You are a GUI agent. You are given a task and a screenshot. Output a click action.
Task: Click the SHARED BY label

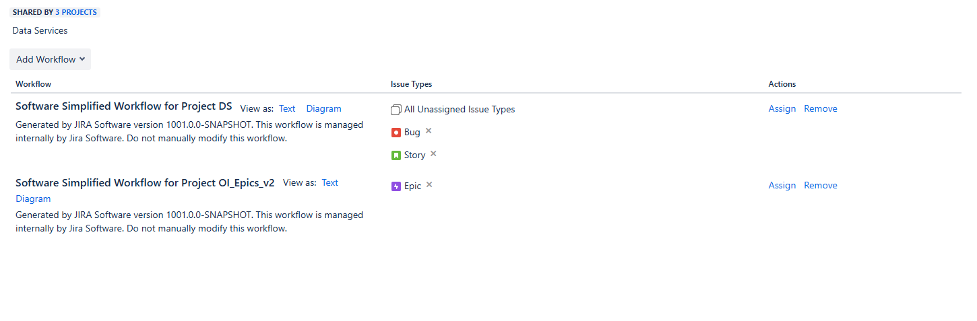coord(32,12)
